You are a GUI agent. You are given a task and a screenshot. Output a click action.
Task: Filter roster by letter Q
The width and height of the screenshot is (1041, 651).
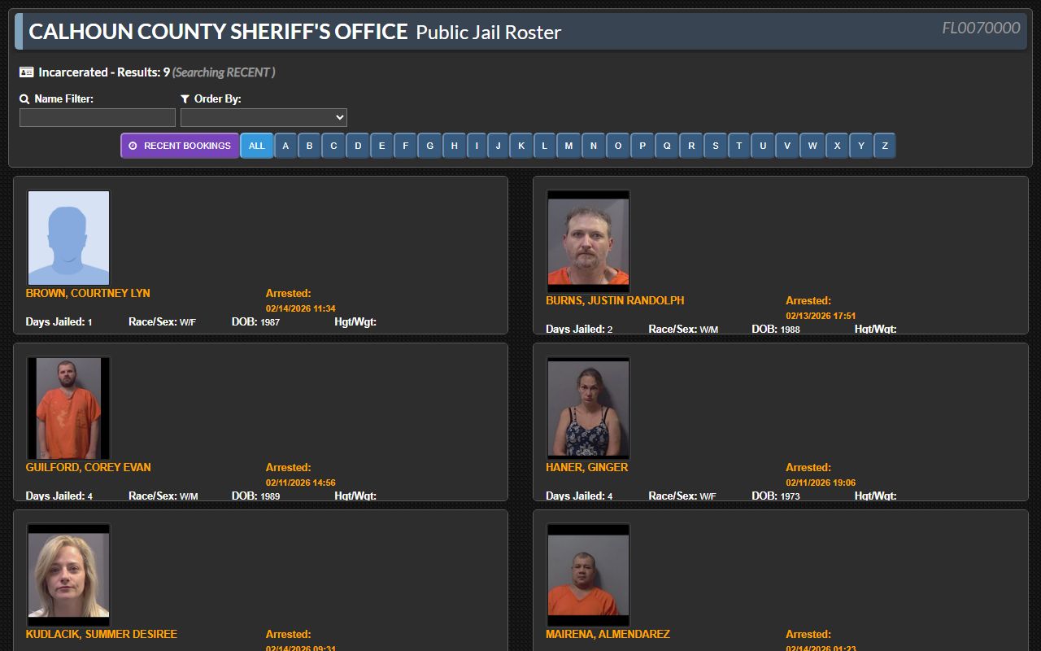coord(667,146)
